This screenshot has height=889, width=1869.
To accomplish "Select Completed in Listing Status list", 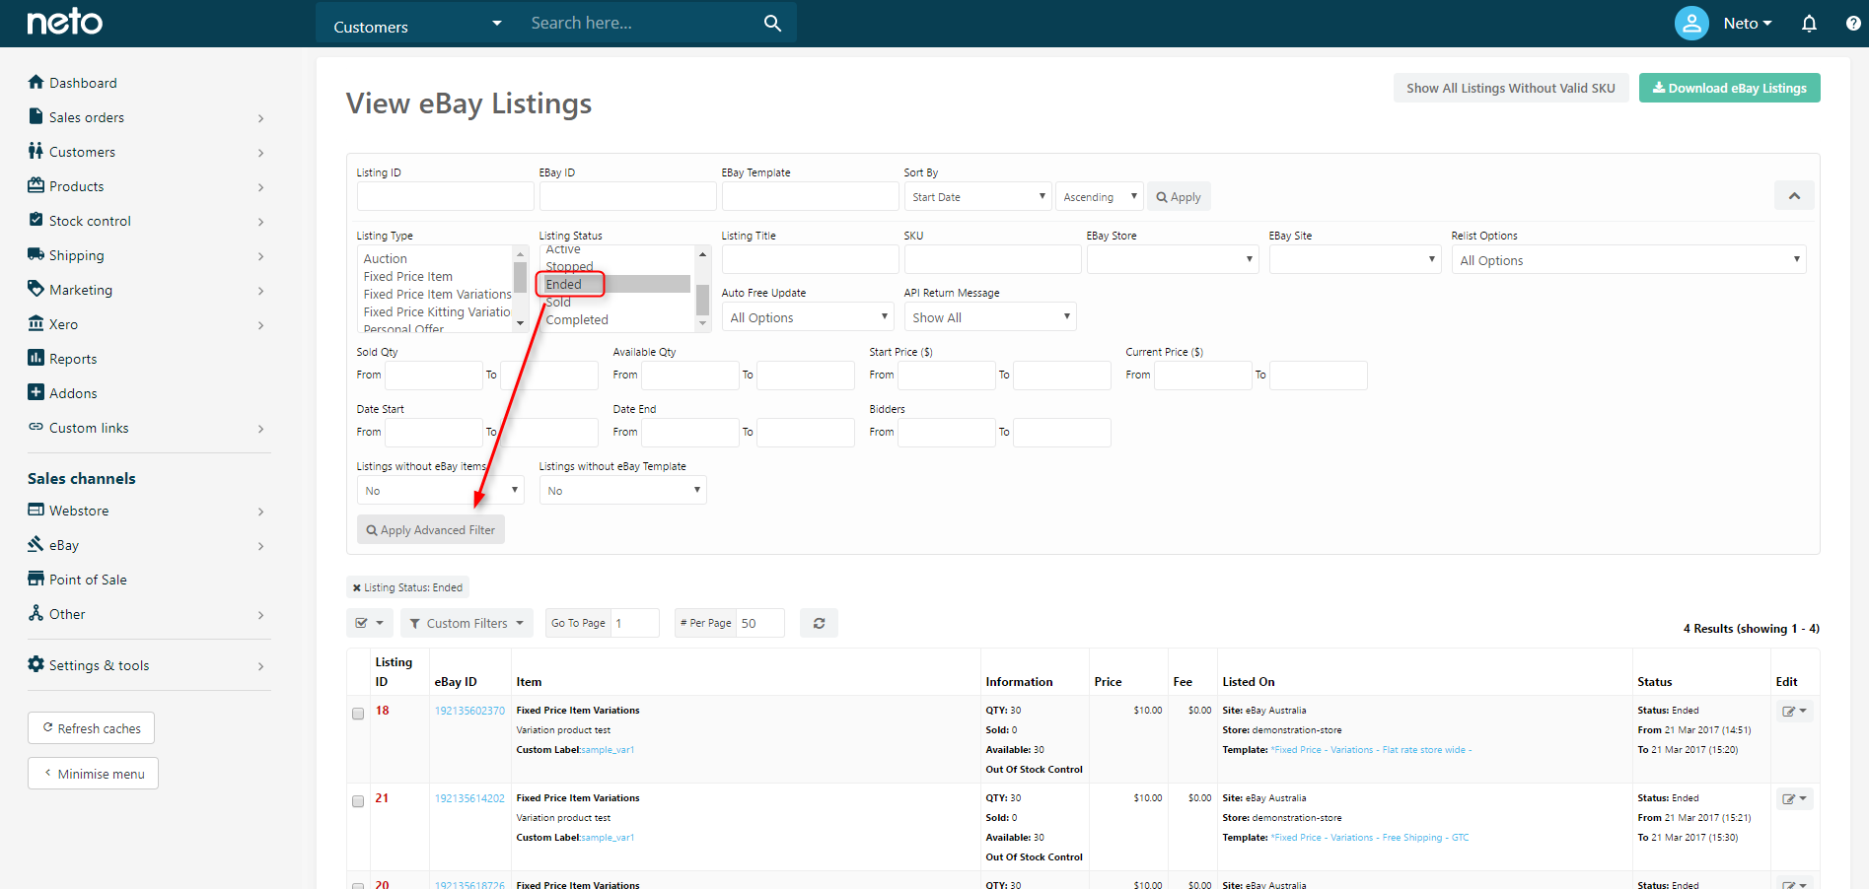I will click(577, 320).
